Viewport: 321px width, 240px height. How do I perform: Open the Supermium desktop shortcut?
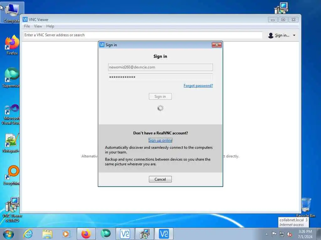[11, 77]
